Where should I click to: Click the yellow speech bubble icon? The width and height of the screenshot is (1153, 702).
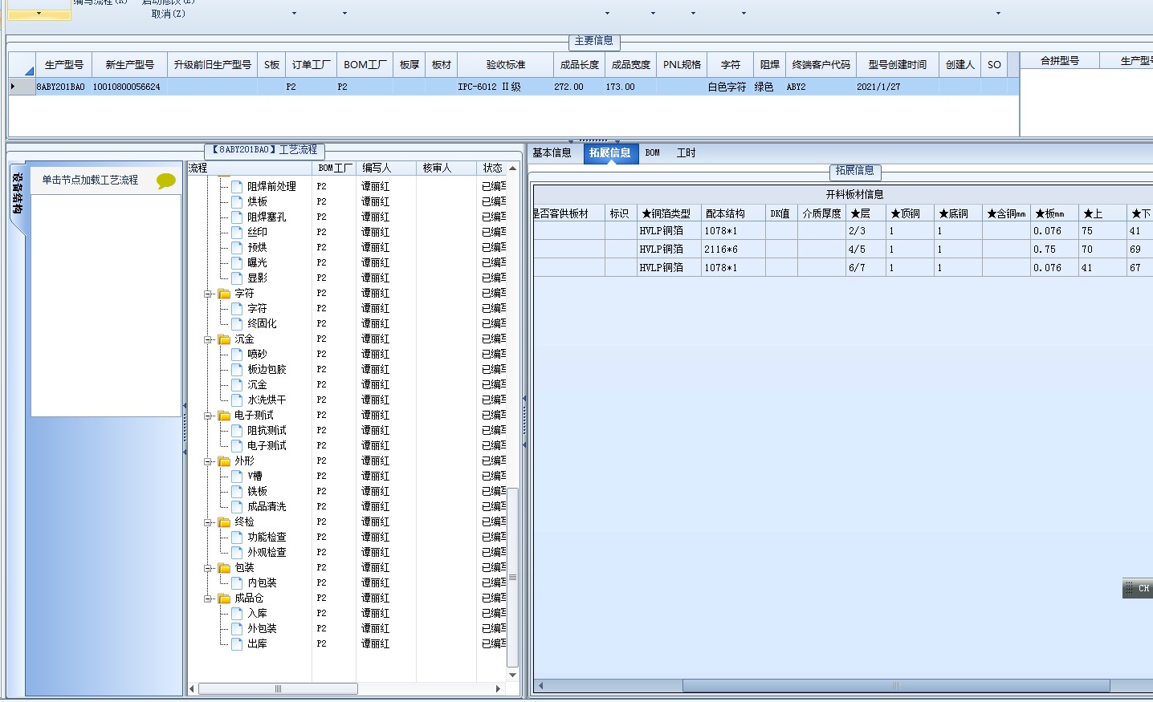click(x=165, y=181)
